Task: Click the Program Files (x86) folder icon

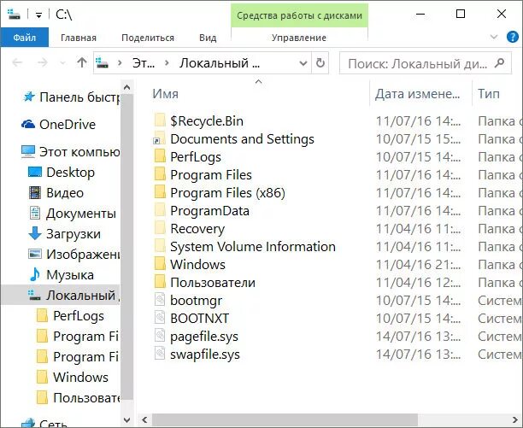Action: [160, 192]
